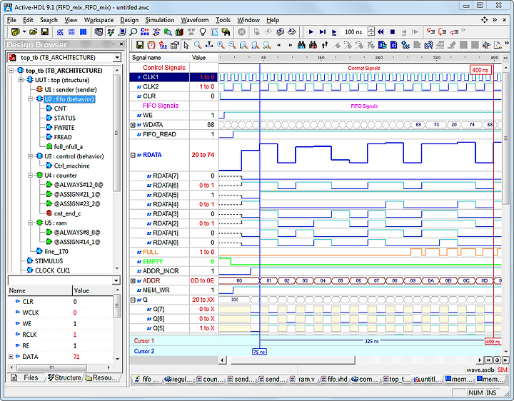Open the top_tb (TB_ARCHITECTURE) combo box dropdown
This screenshot has width=514, height=401.
(117, 58)
